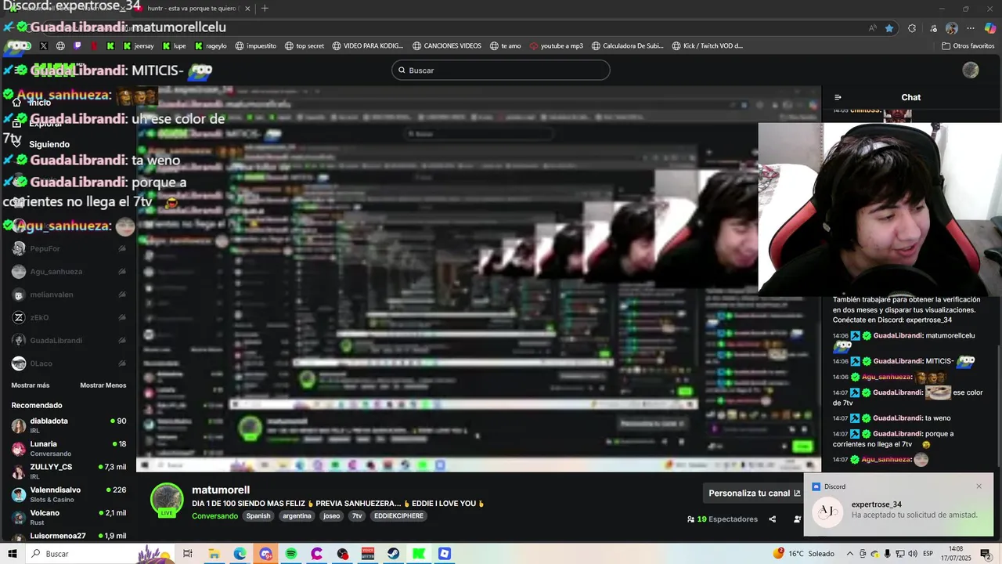Open the lupe bookmark
Viewport: 1002px width, 564px height.
175,46
